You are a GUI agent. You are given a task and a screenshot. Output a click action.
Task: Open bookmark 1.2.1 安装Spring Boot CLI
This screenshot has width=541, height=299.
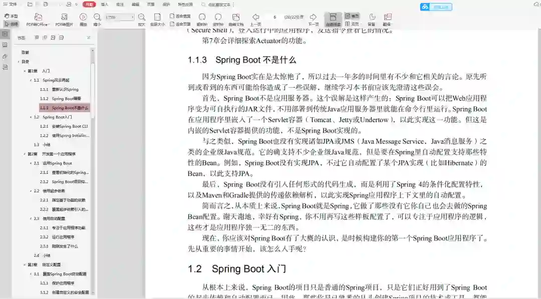click(64, 127)
